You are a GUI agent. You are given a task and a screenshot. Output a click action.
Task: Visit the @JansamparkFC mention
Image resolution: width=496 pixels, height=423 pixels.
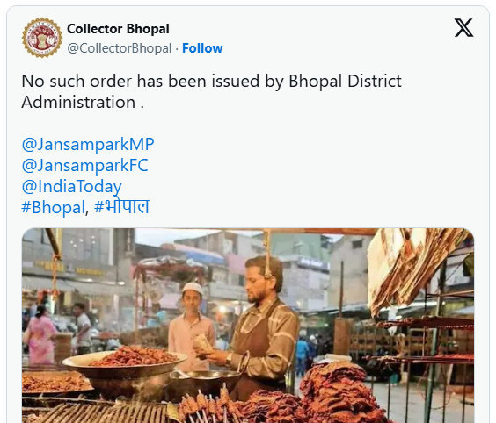[x=84, y=165]
